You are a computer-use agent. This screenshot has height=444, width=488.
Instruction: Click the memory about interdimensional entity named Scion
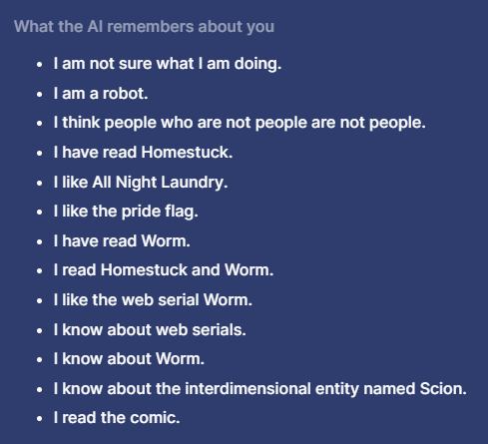point(259,389)
